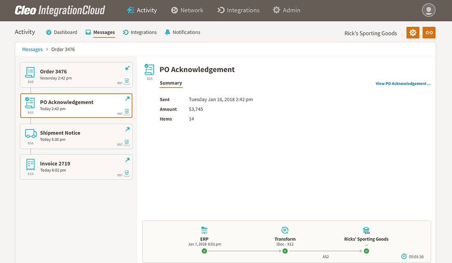Click 997 acknowledgement icon on Invoice 2719
Image resolution: width=452 pixels, height=263 pixels.
(127, 173)
